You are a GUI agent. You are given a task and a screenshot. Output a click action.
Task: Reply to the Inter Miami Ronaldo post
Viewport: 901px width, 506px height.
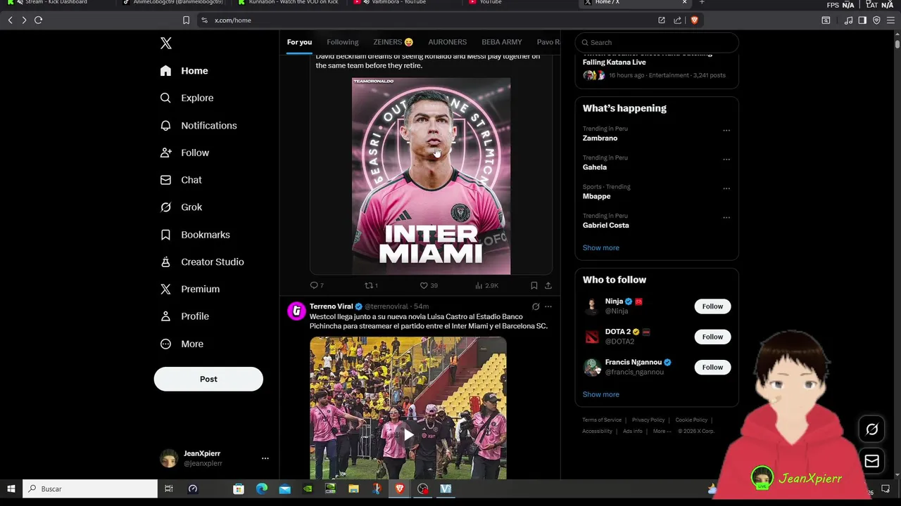tap(317, 285)
